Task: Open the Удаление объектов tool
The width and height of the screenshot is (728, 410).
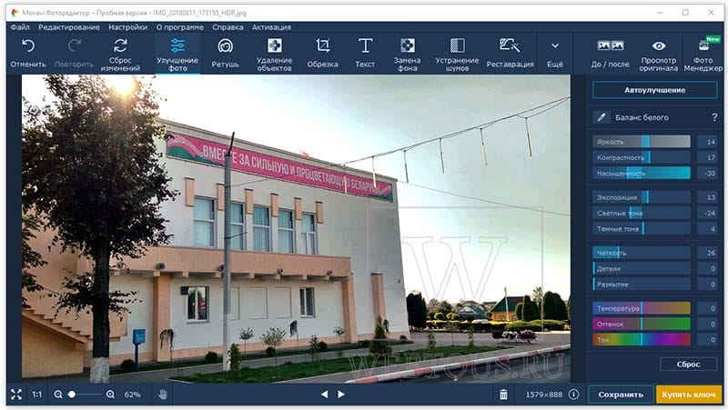Action: point(274,54)
